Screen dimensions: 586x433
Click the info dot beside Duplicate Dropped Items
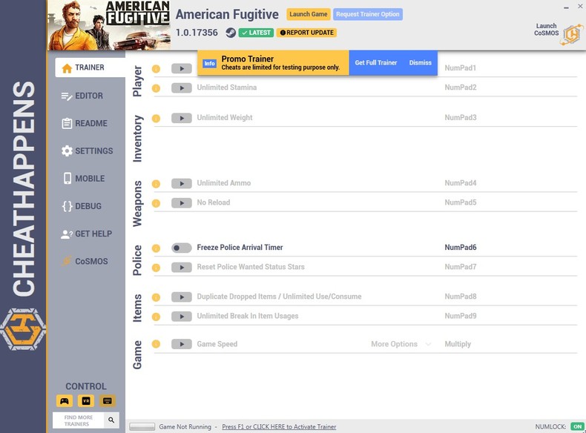pos(156,297)
